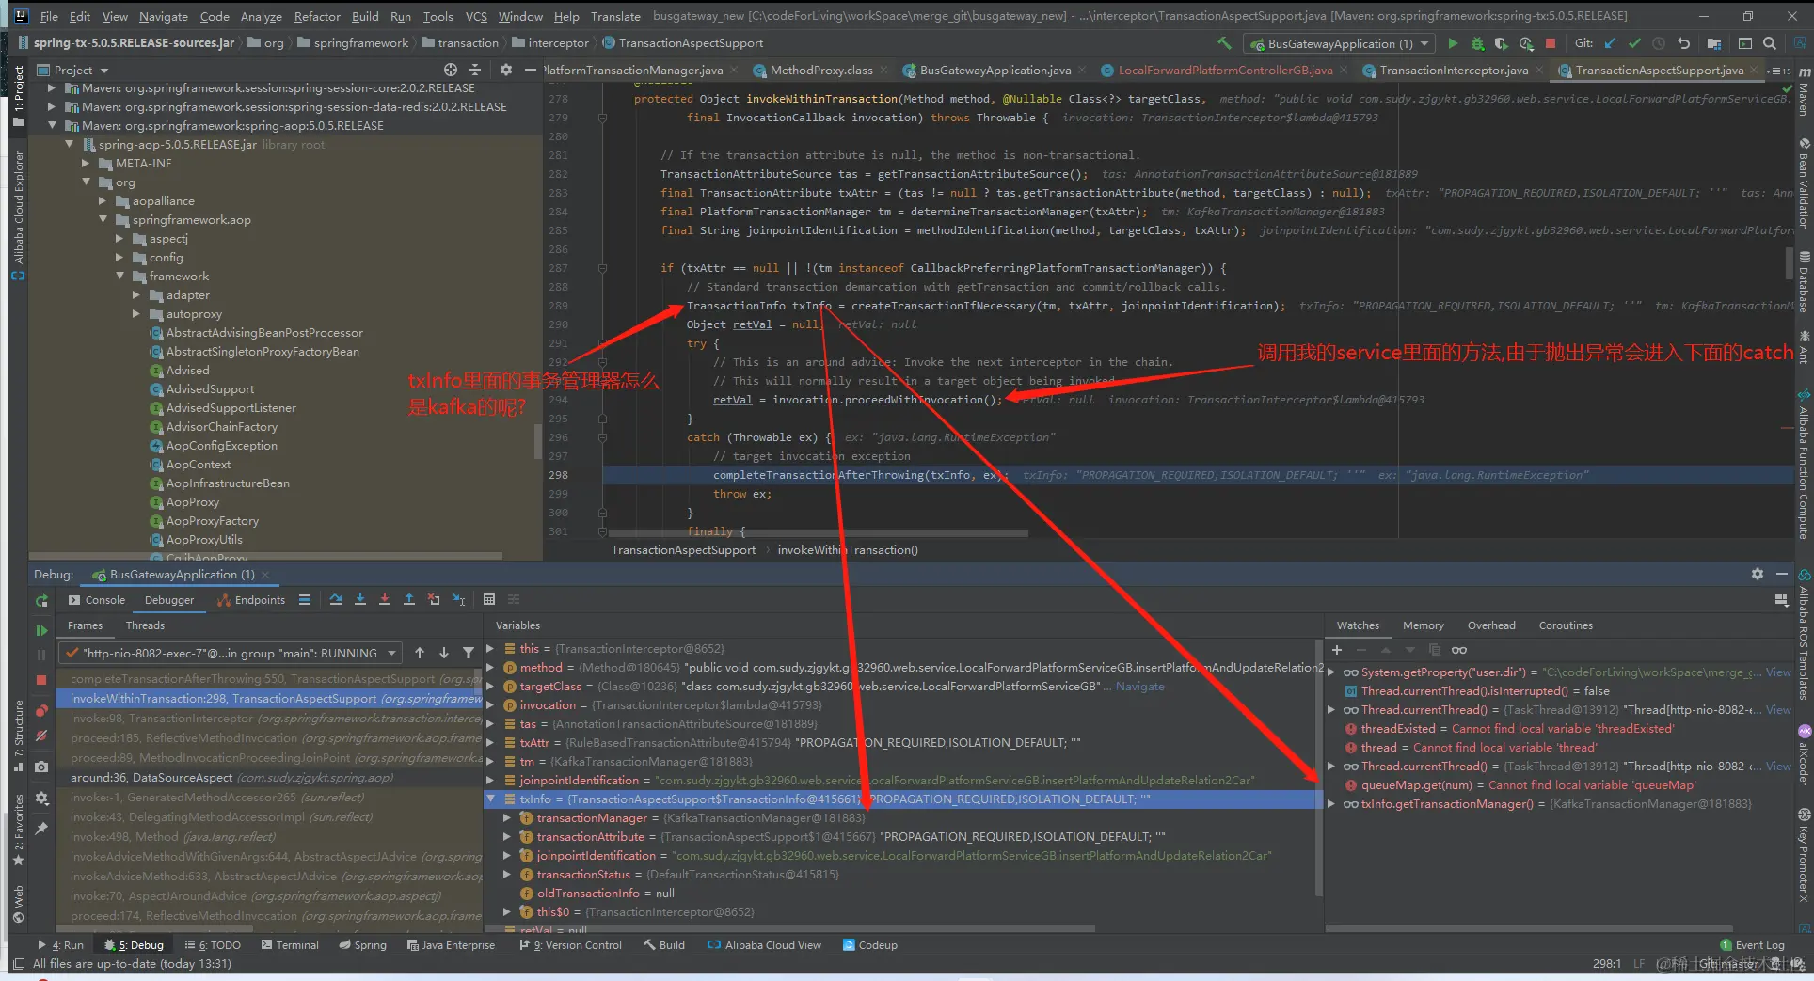
Task: Click Run to Cursor debugger icon
Action: (458, 600)
